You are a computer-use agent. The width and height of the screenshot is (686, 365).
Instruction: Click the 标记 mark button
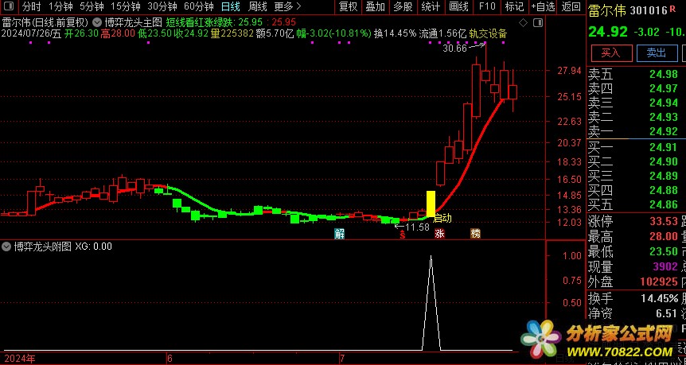[x=514, y=6]
